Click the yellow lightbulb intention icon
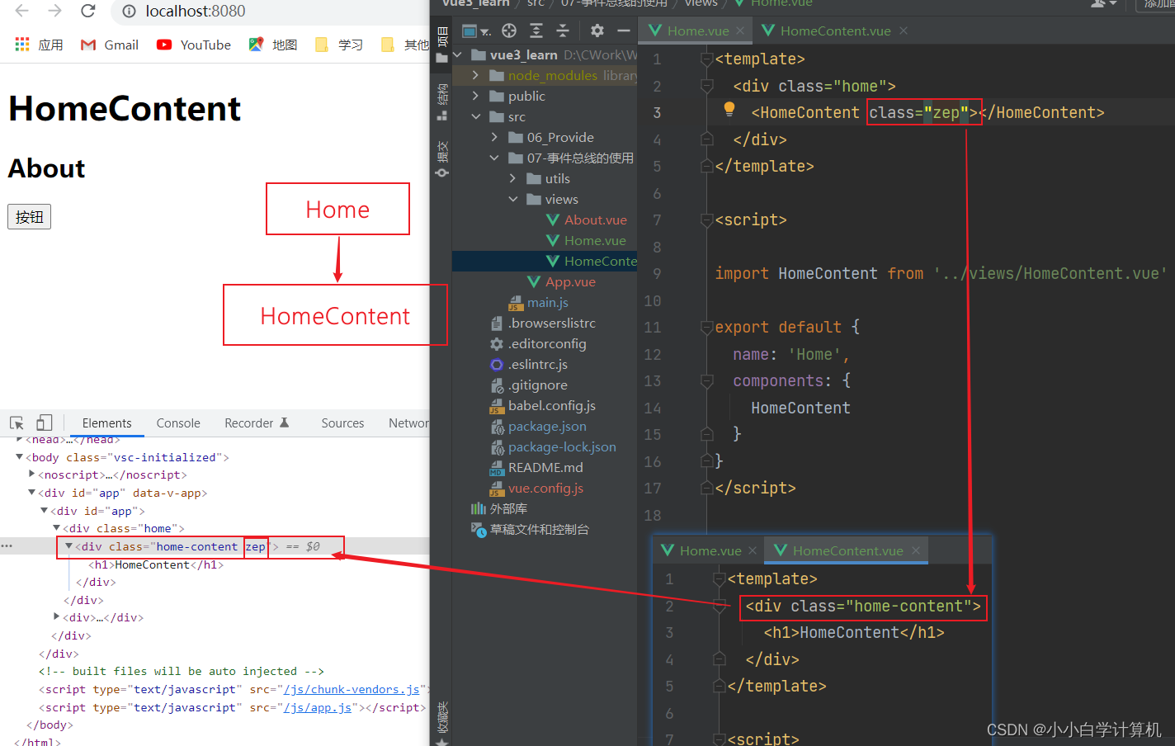Viewport: 1175px width, 746px height. [x=729, y=109]
